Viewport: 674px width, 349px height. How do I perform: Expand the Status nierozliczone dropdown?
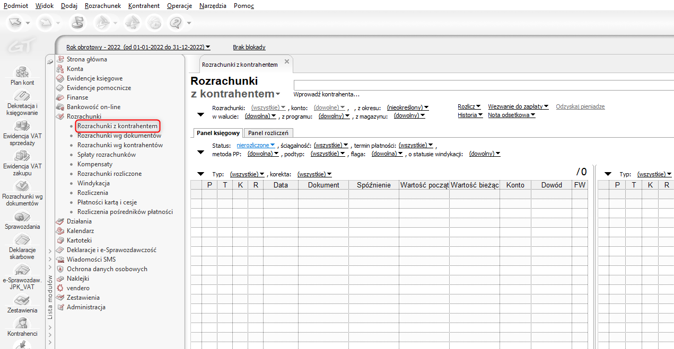(x=256, y=145)
